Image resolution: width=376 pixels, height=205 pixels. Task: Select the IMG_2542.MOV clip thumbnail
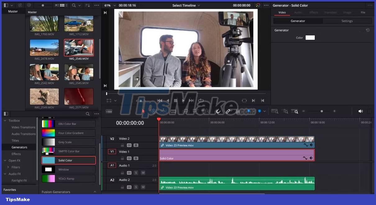point(44,72)
